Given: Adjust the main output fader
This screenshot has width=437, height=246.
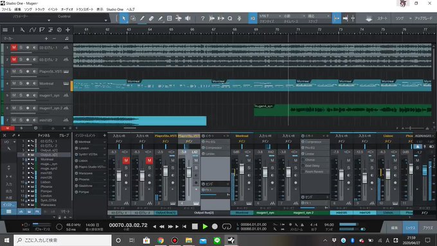Looking at the screenshot, I should (425, 170).
